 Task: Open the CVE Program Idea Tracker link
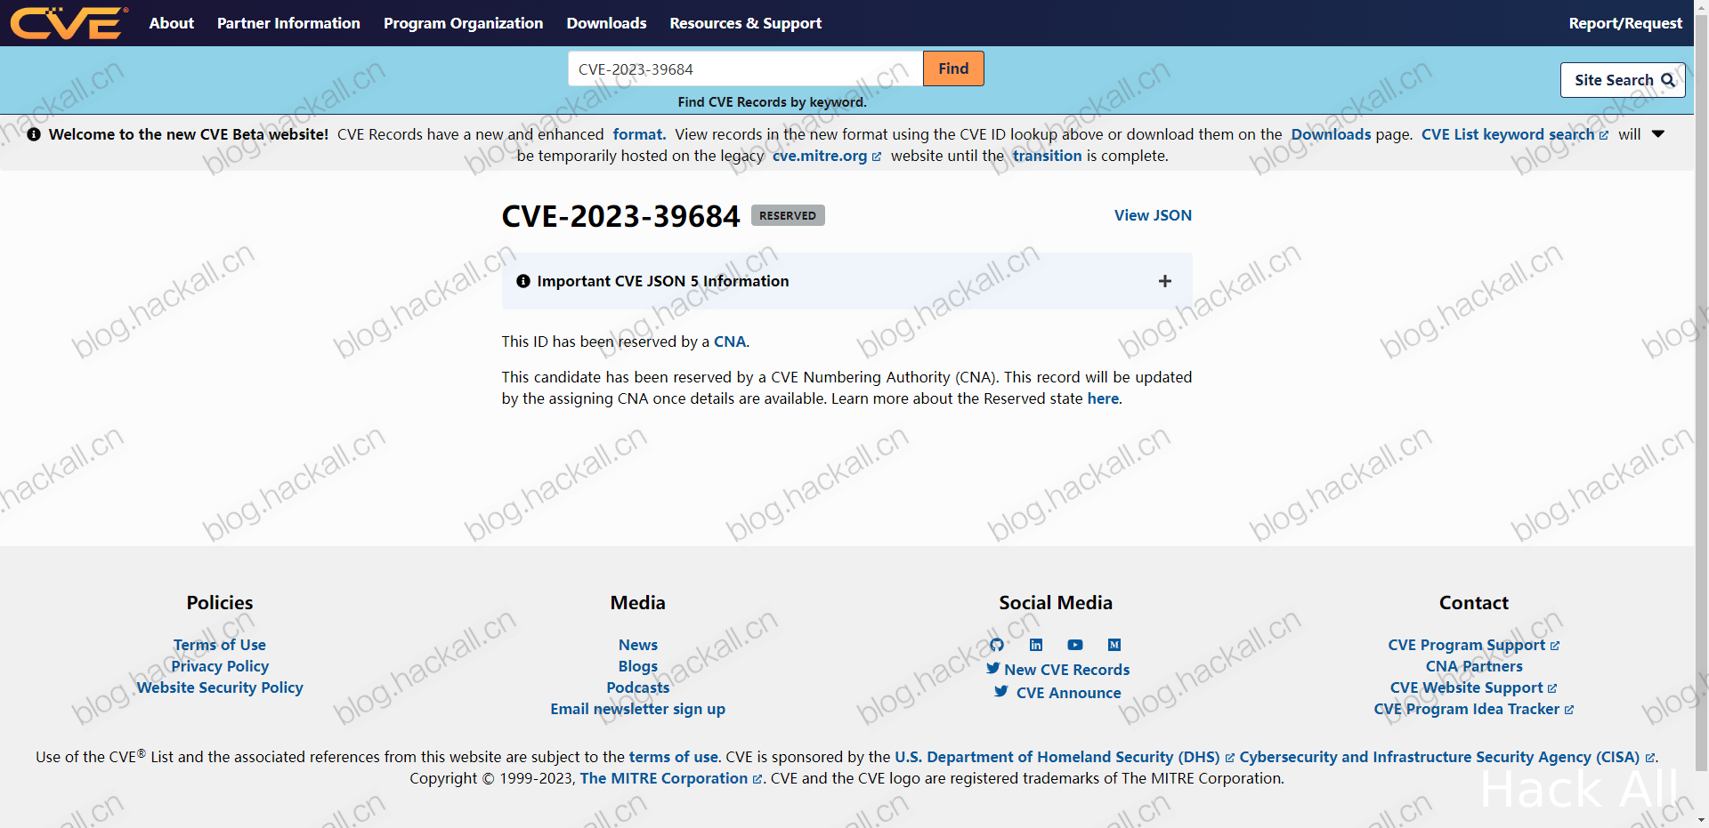(x=1473, y=709)
